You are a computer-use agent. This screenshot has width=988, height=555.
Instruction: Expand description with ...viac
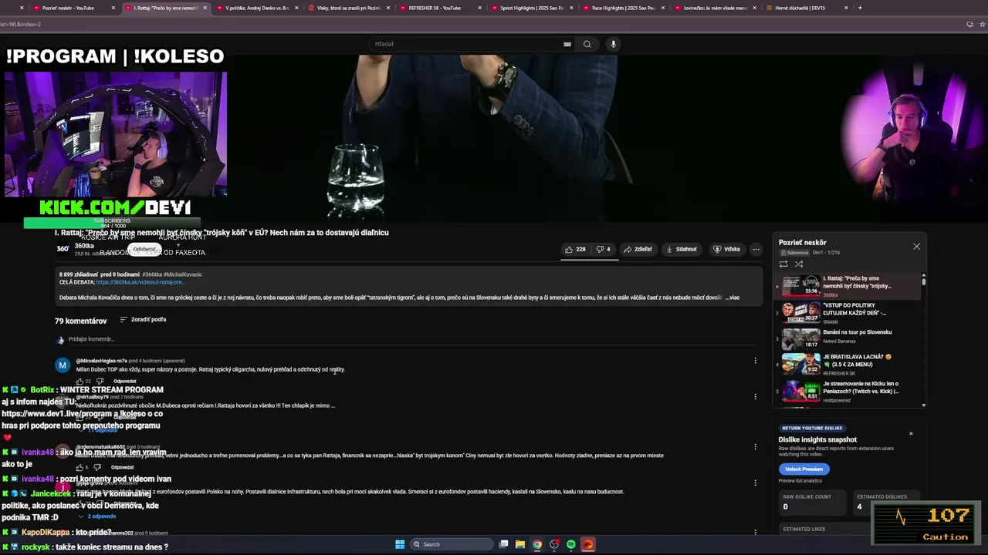pos(733,297)
